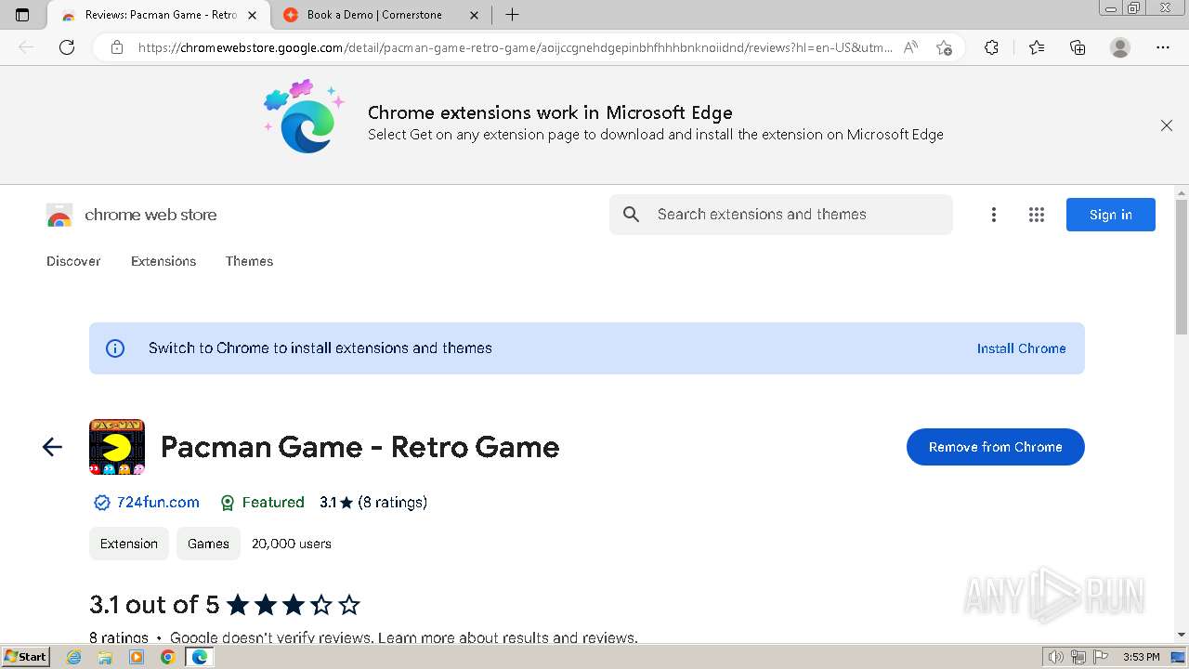Click the '20,000 users' text
Image resolution: width=1189 pixels, height=669 pixels.
pyautogui.click(x=292, y=544)
